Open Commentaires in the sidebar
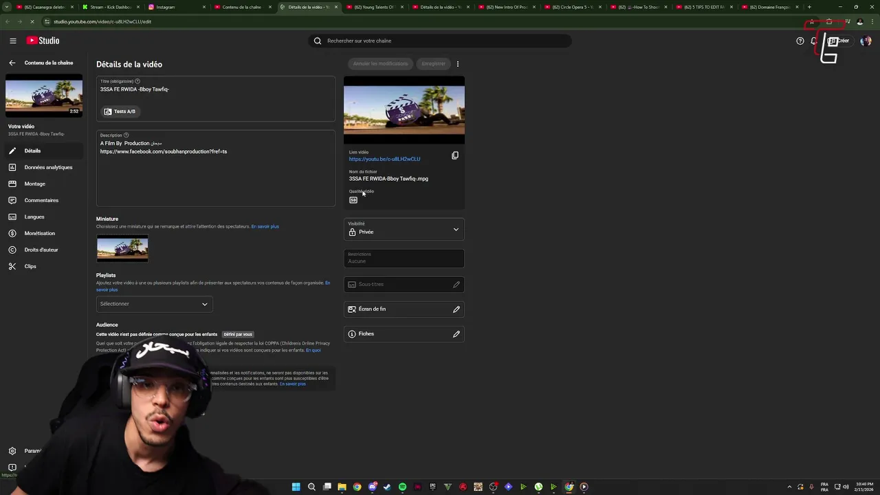This screenshot has width=880, height=495. pos(43,200)
